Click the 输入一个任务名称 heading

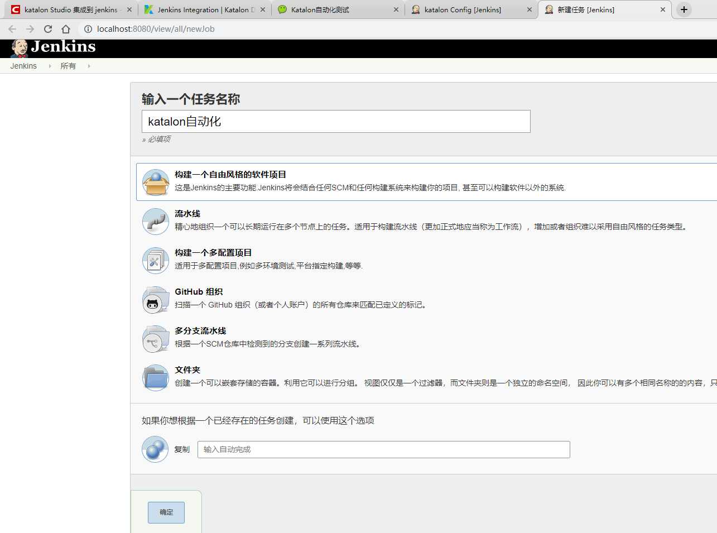[191, 99]
